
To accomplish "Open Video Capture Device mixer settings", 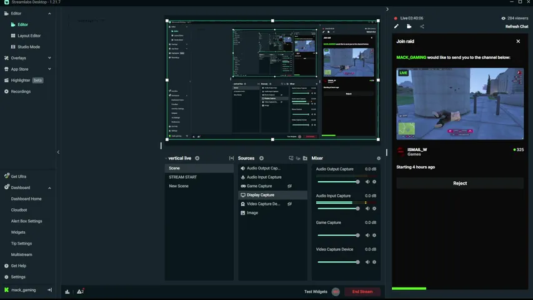I will pos(374,262).
